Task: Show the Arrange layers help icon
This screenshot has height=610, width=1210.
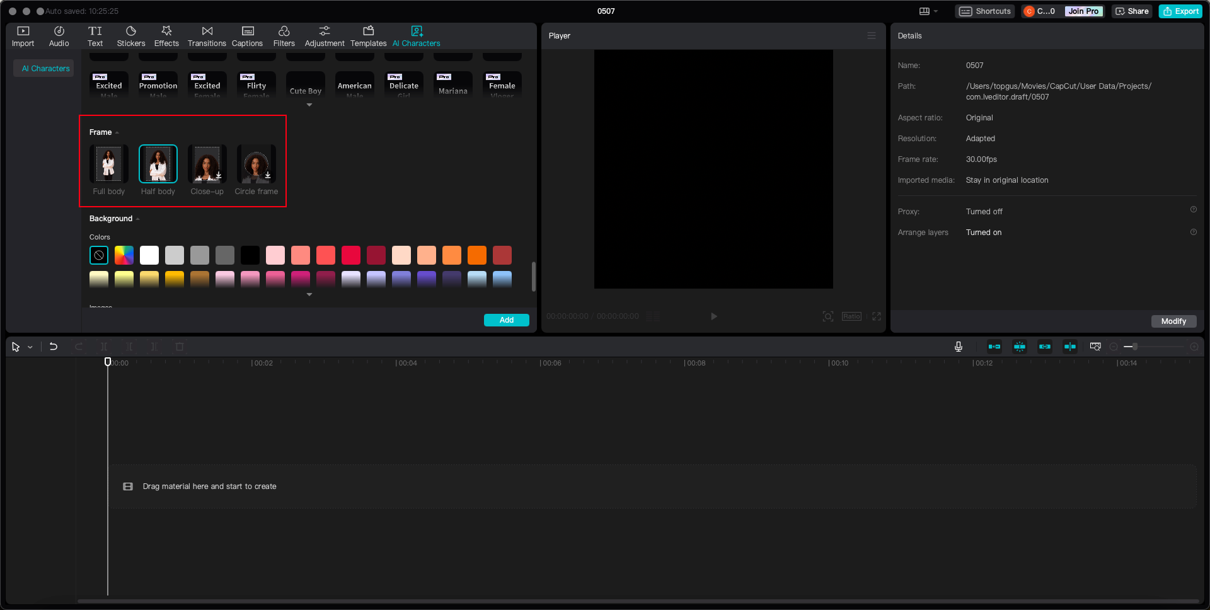Action: [1194, 232]
